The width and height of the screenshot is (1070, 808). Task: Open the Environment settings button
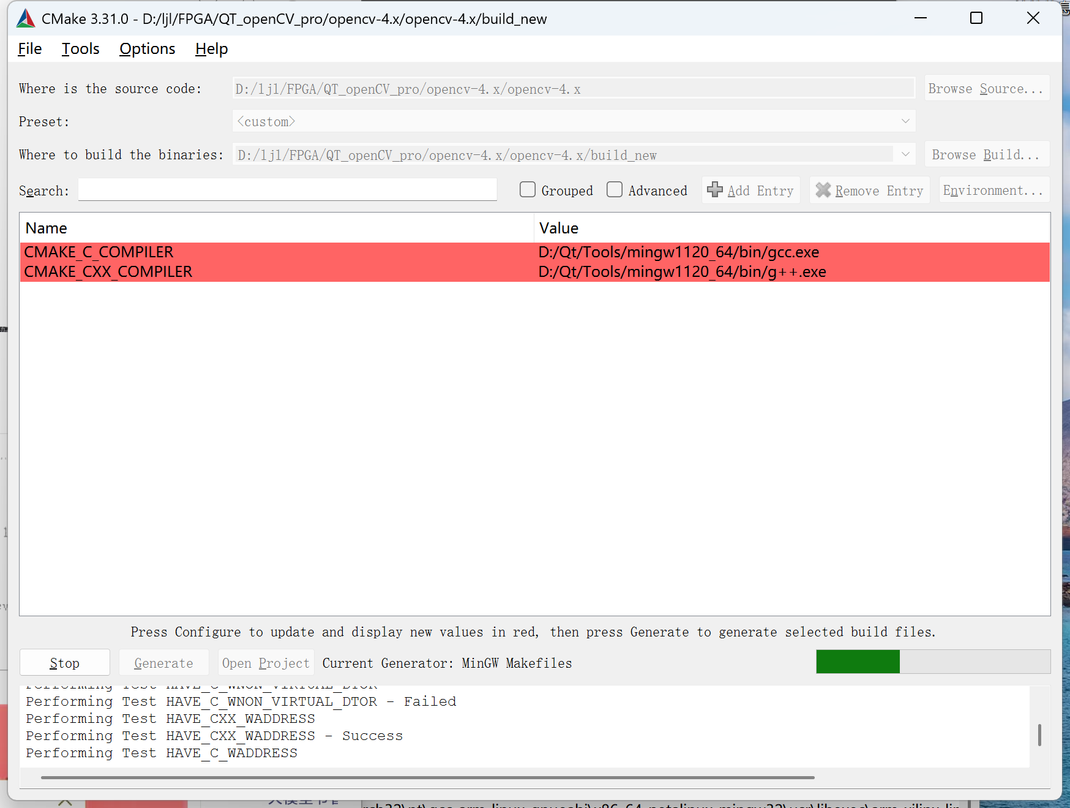pyautogui.click(x=994, y=190)
